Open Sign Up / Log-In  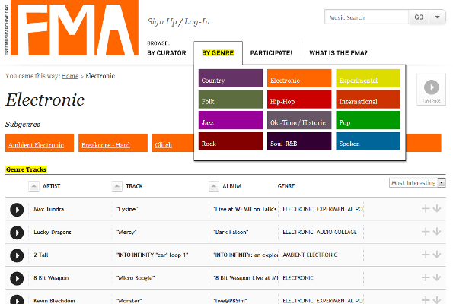[x=179, y=21]
